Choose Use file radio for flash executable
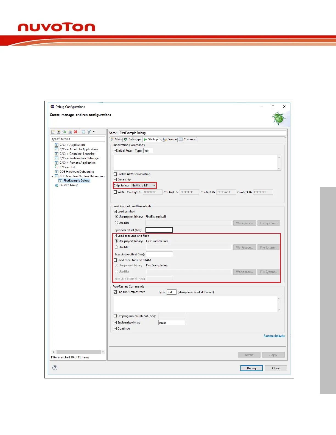 [116, 247]
